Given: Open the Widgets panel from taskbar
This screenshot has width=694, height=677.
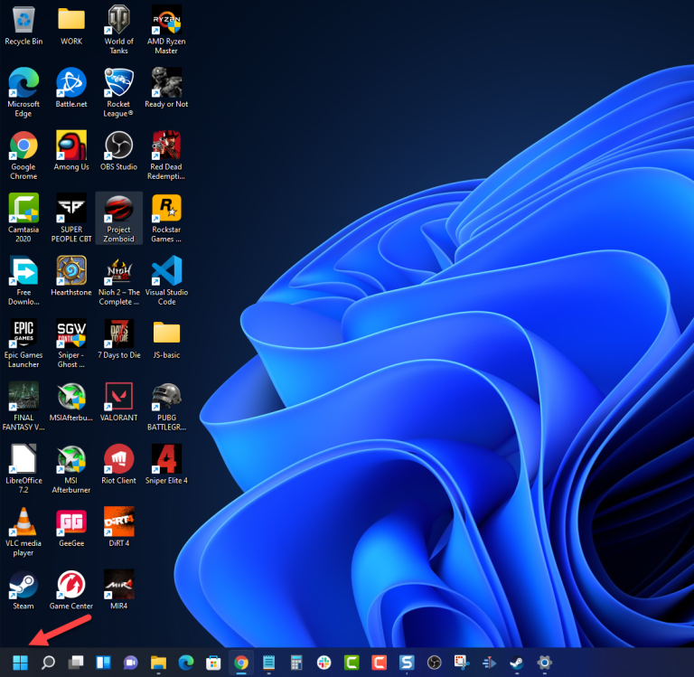Looking at the screenshot, I should pyautogui.click(x=103, y=663).
